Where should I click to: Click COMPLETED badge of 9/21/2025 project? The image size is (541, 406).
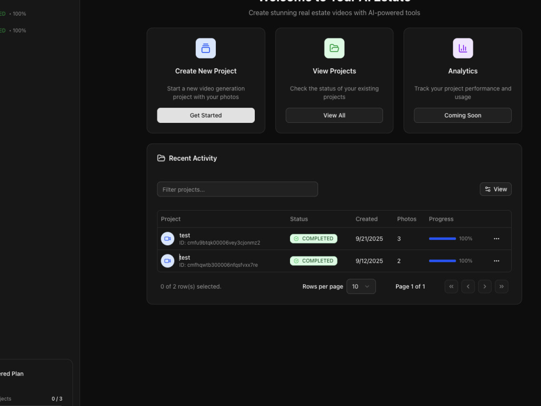click(313, 239)
